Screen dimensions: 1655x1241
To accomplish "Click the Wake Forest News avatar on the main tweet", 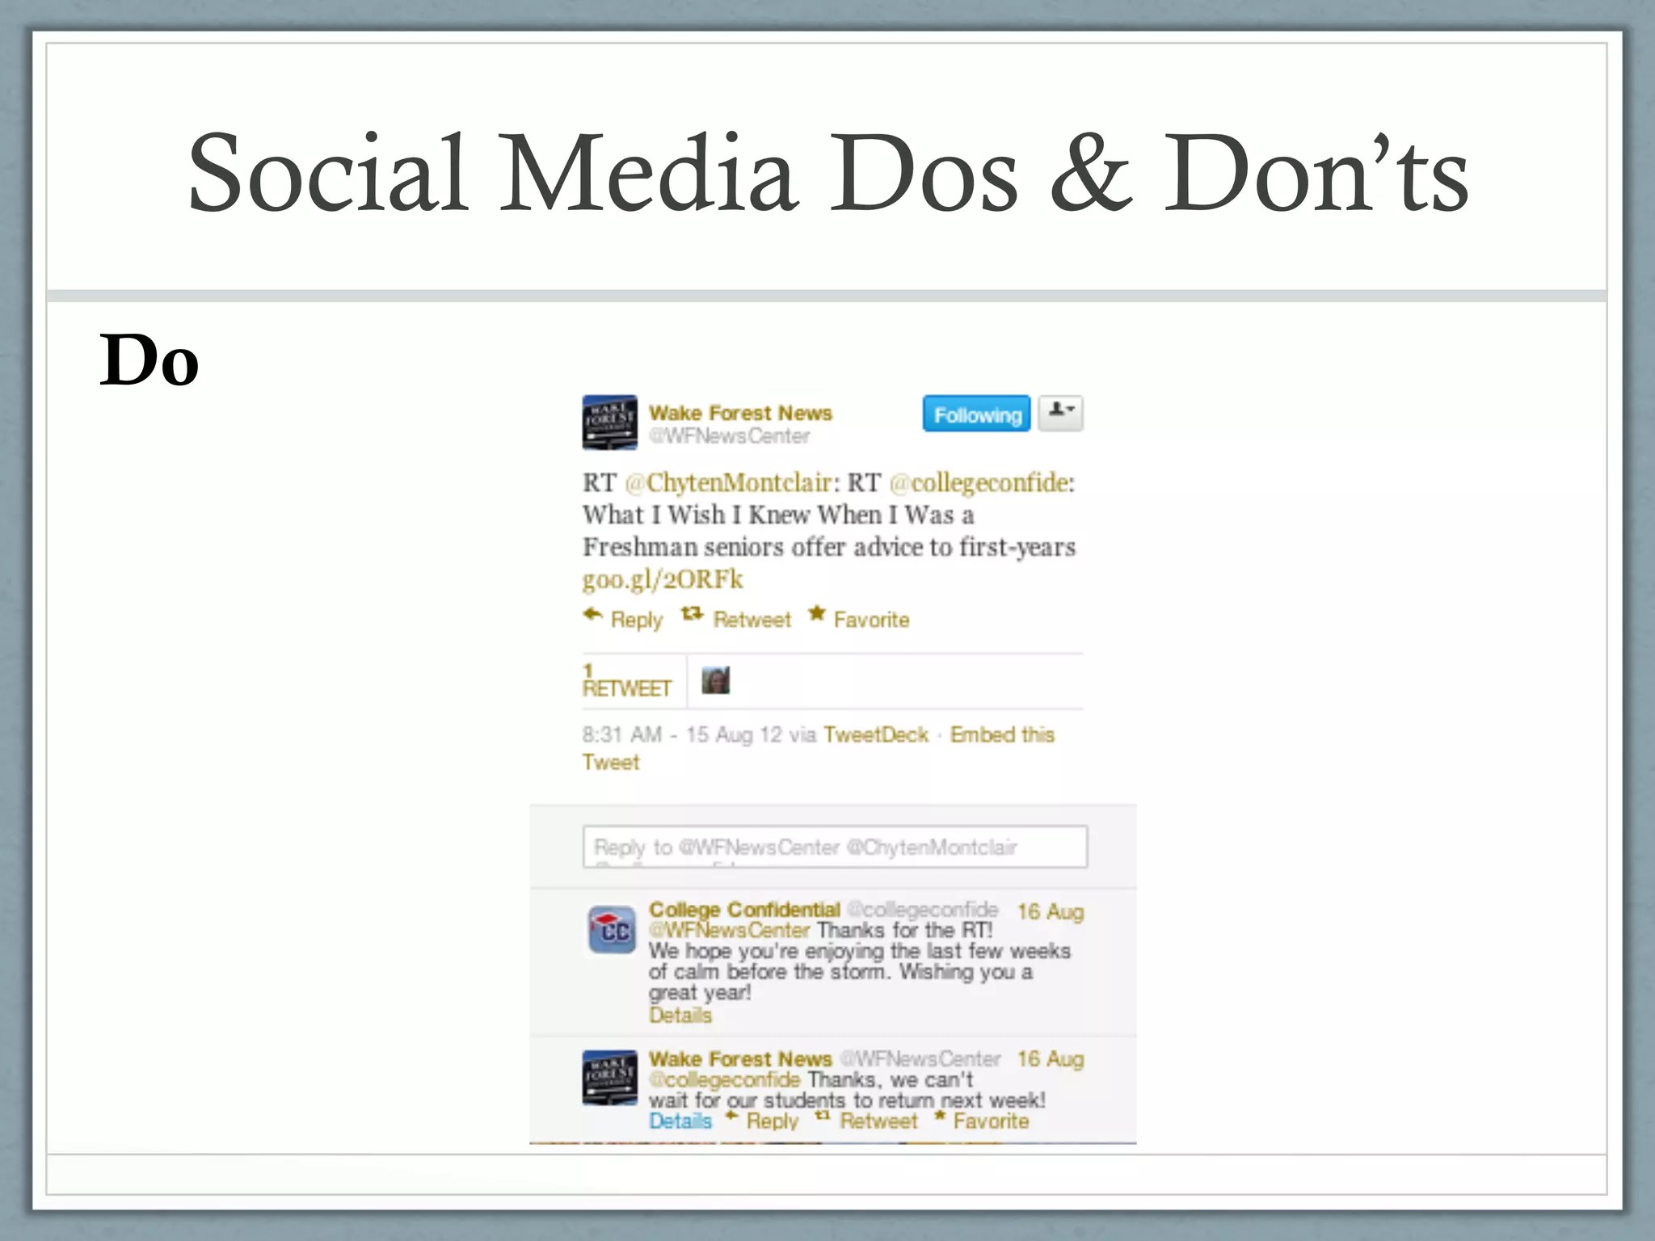I will click(x=610, y=422).
